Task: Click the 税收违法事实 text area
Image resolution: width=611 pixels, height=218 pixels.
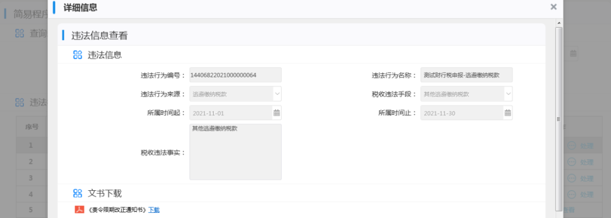Action: coord(235,152)
